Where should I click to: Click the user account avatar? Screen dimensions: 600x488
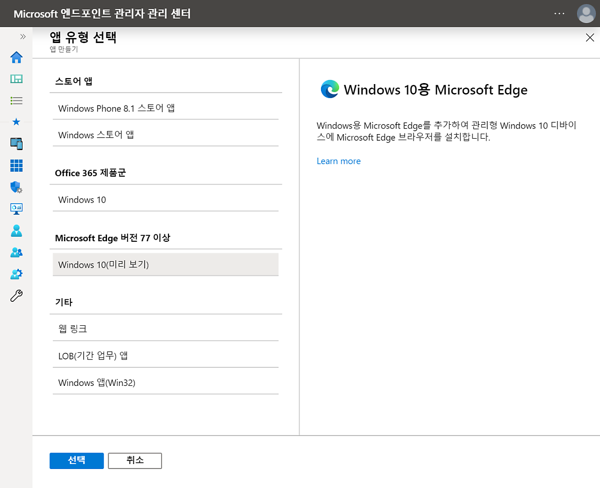tap(586, 14)
